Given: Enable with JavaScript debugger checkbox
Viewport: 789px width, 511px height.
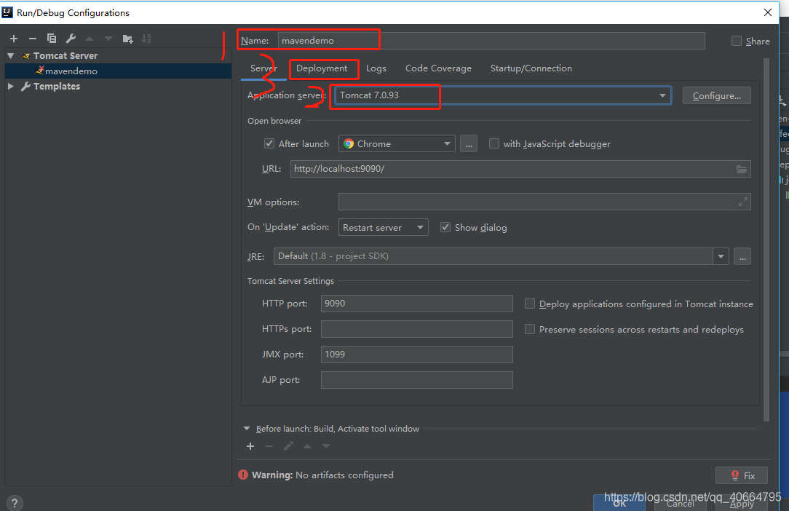Looking at the screenshot, I should pos(494,143).
